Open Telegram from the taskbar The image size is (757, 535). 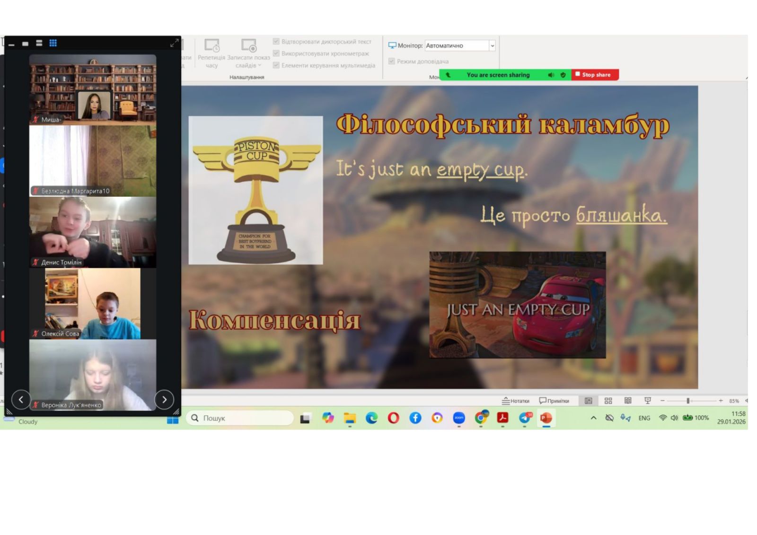525,418
